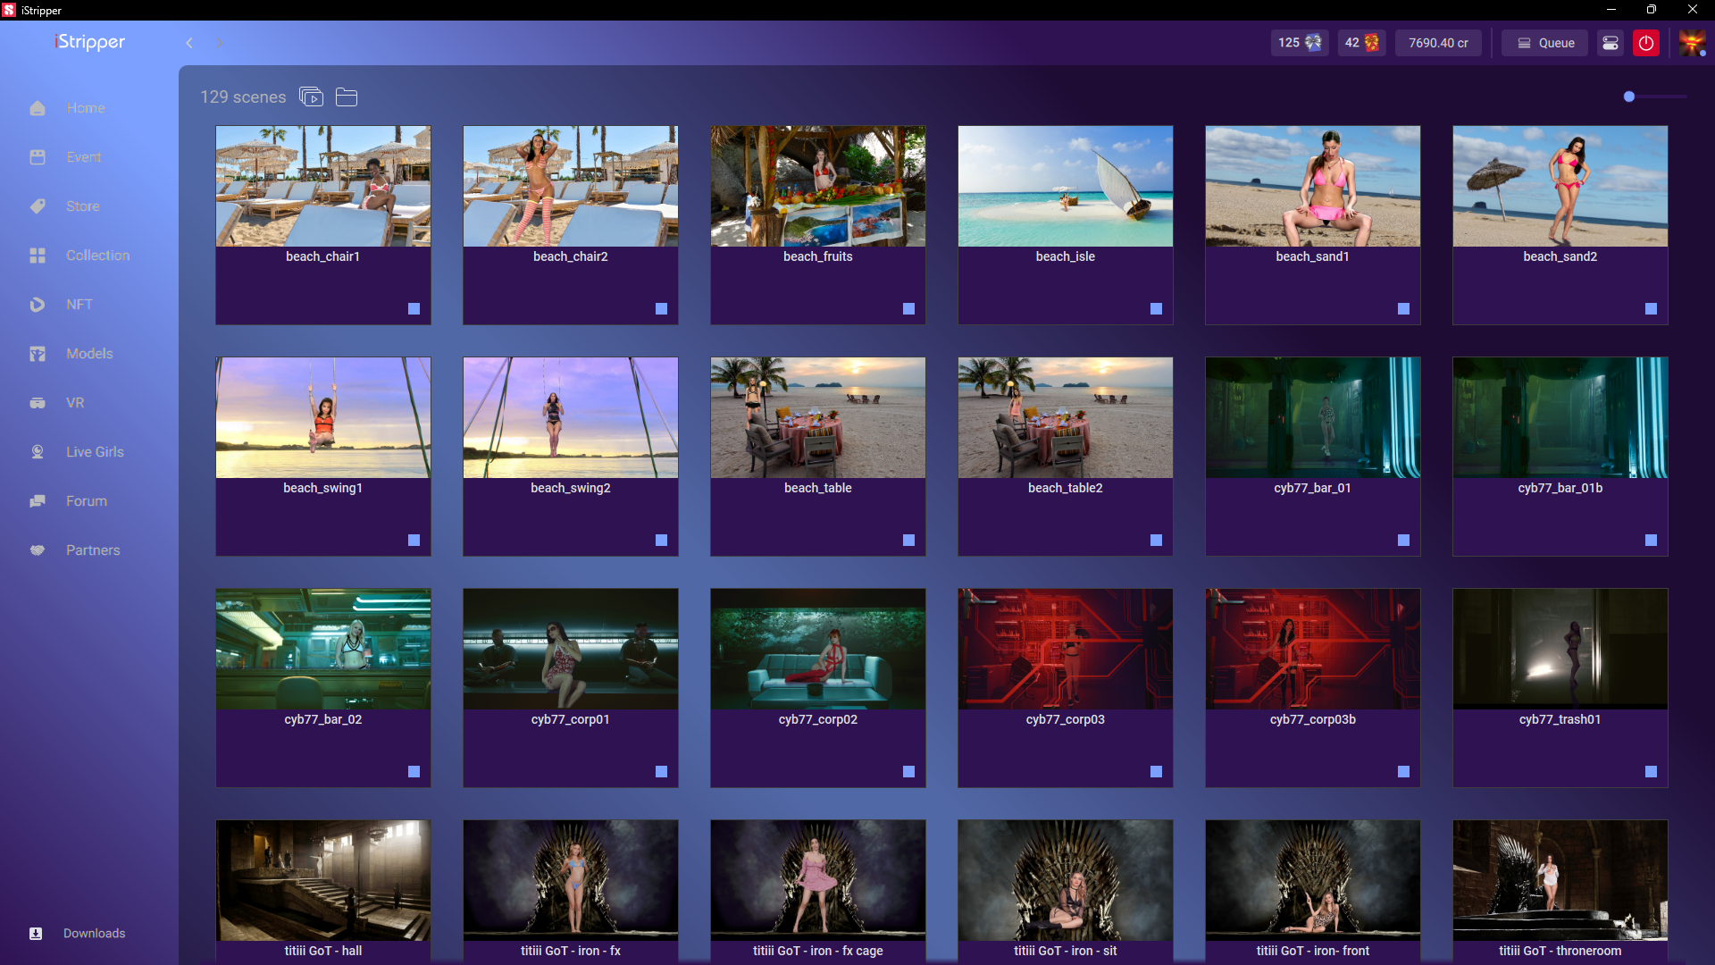1715x965 pixels.
Task: Open the Queue button
Action: click(x=1544, y=43)
